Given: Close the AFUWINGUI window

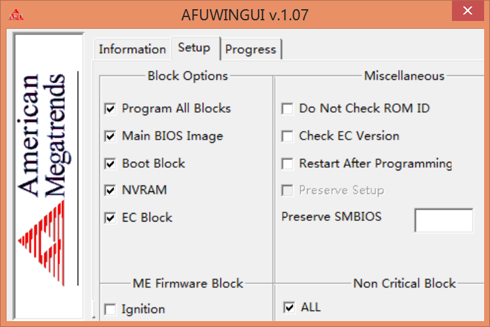Looking at the screenshot, I should pos(468,11).
